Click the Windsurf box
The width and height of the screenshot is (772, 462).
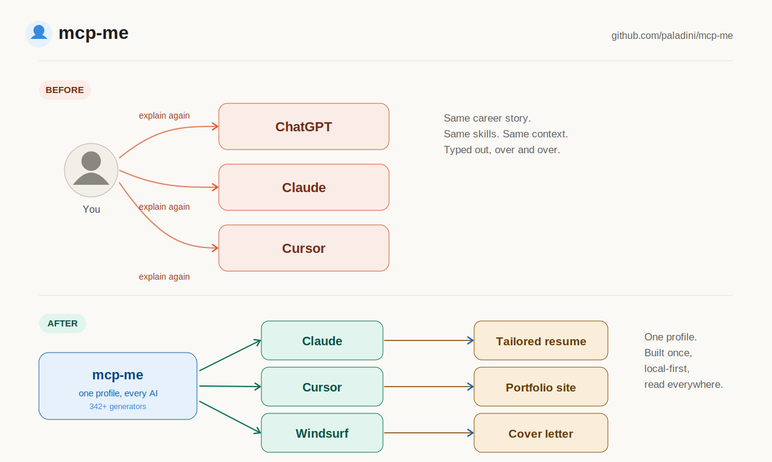322,433
